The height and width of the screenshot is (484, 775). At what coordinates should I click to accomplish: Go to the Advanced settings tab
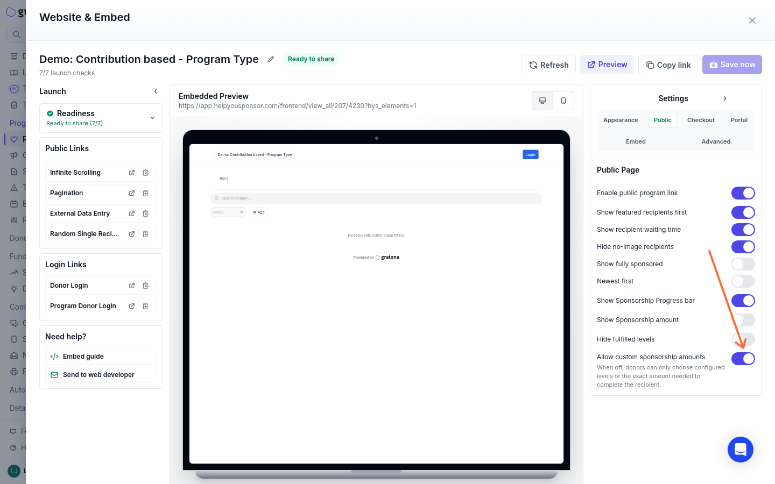click(x=716, y=141)
